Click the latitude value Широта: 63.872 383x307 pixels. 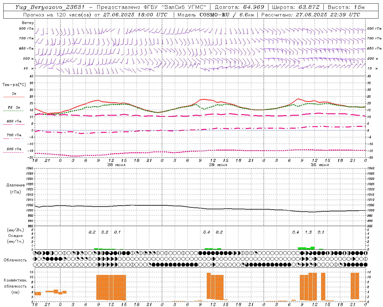coord(296,7)
